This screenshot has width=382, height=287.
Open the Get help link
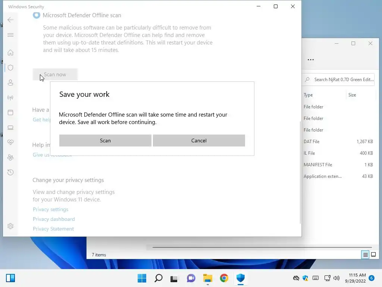pyautogui.click(x=41, y=120)
